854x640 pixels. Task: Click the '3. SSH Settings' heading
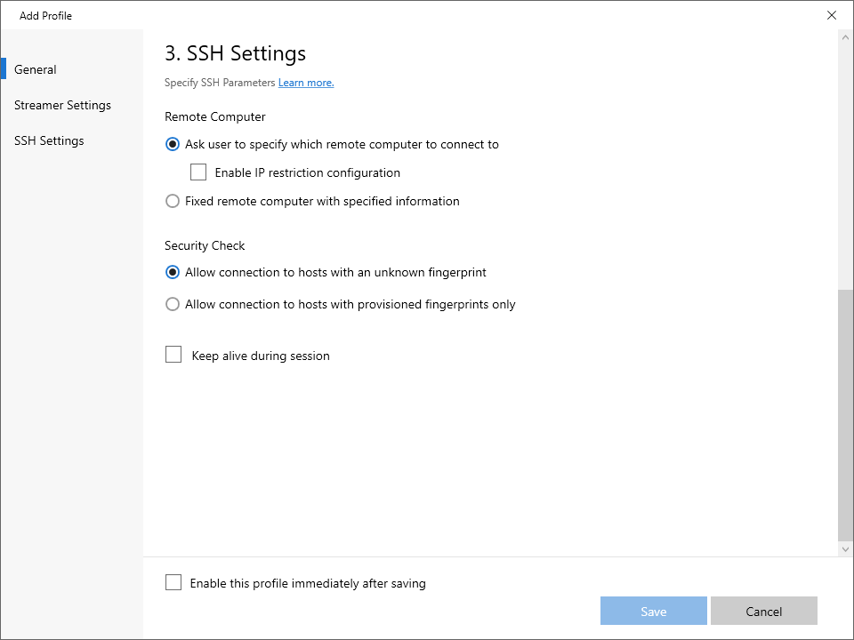point(235,53)
